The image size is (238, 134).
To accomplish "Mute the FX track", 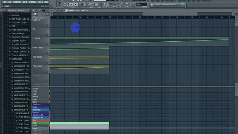I will tap(48, 35).
